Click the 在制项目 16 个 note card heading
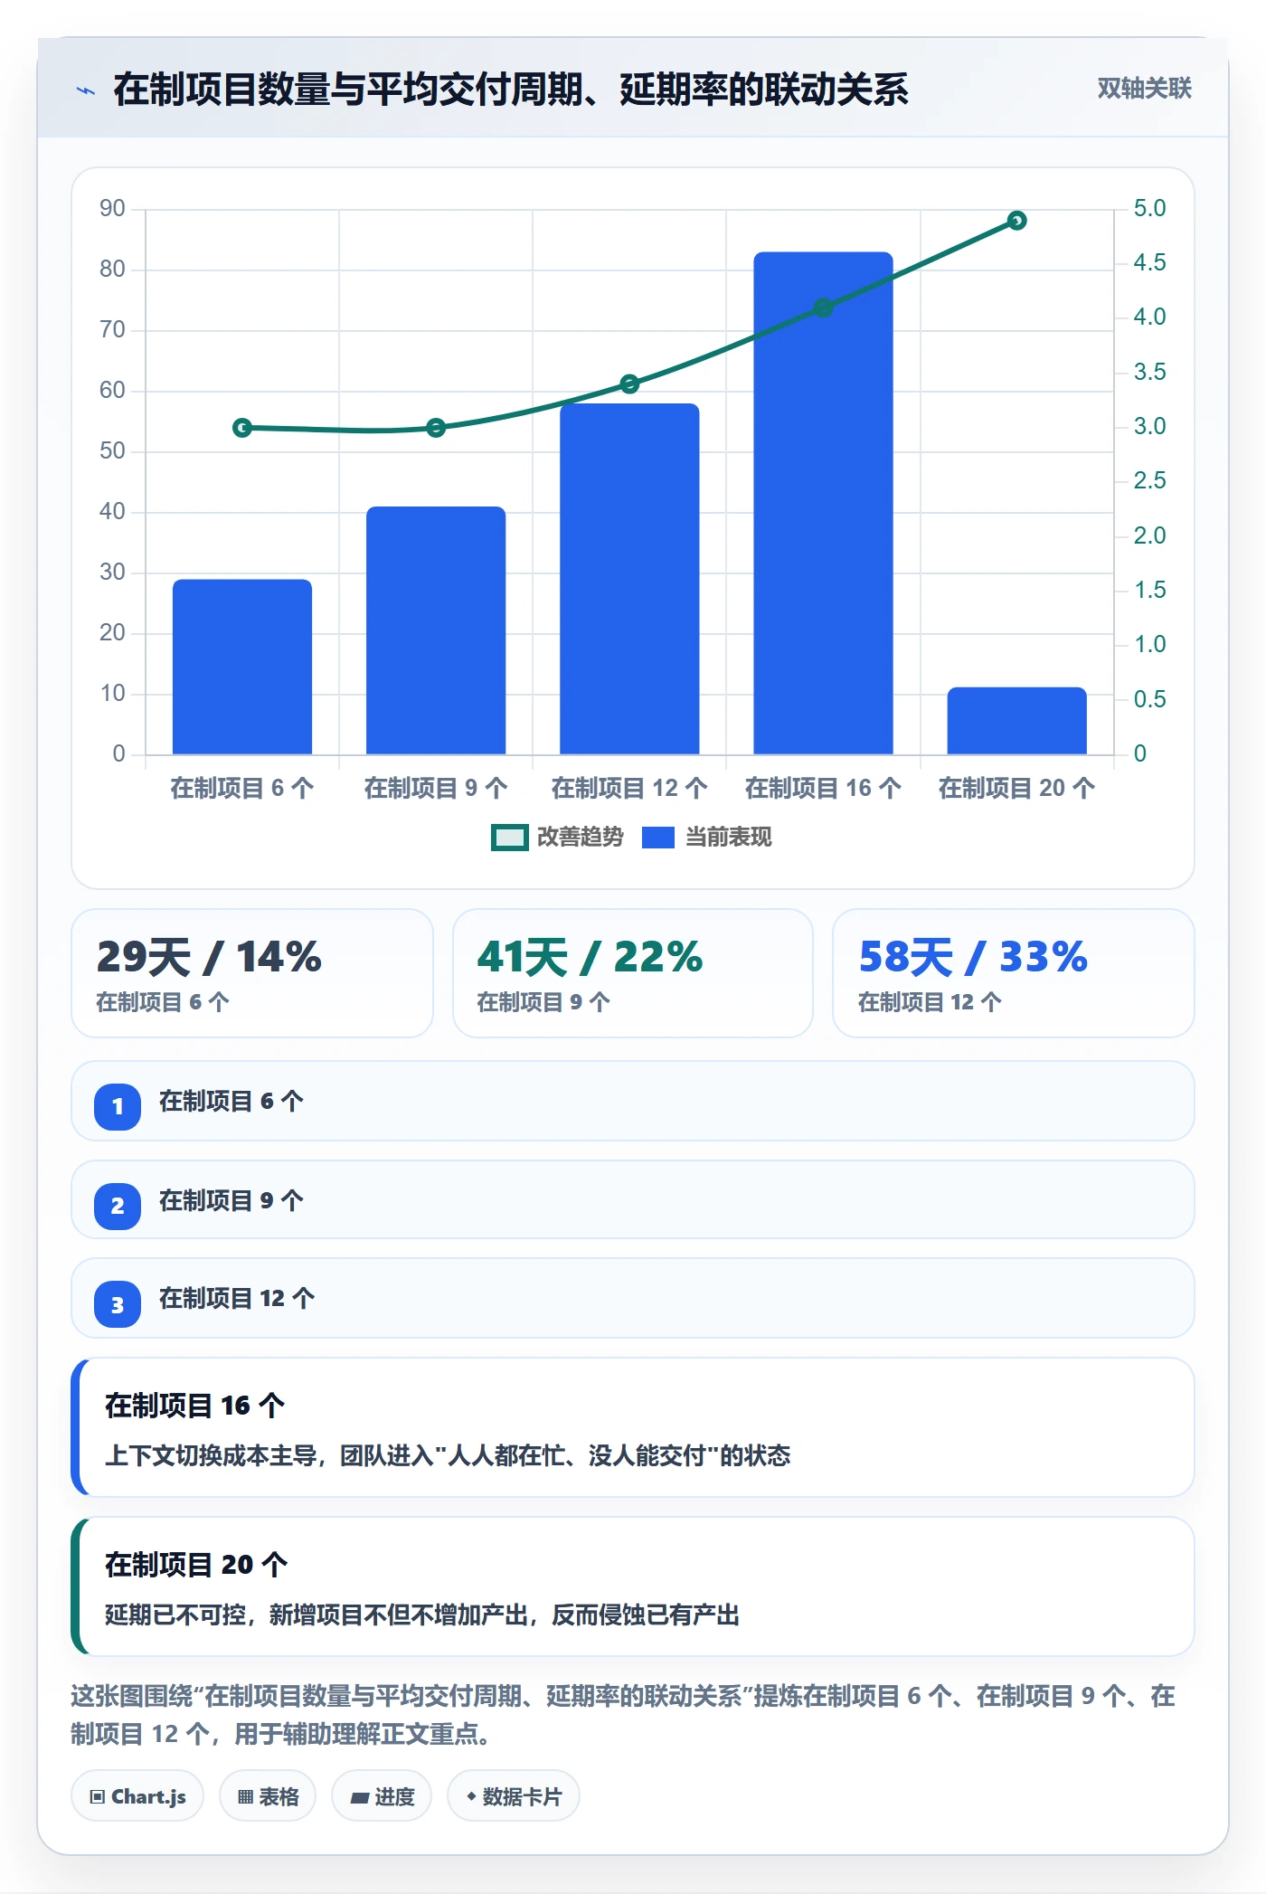The height and width of the screenshot is (1894, 1266). (x=195, y=1406)
